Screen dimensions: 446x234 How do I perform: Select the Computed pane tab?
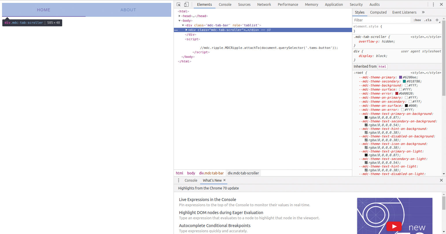[378, 12]
